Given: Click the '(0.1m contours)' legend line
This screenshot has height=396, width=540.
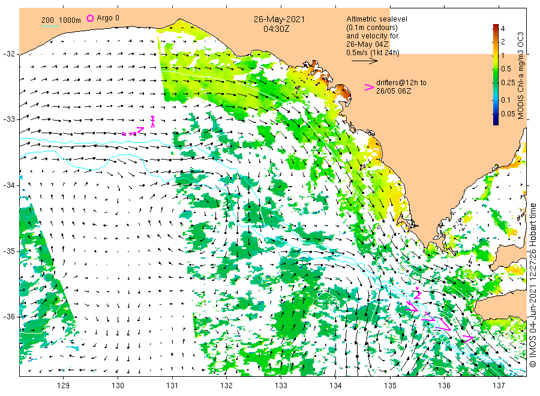Looking at the screenshot, I should tap(372, 28).
